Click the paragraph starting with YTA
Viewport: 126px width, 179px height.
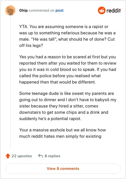[x=67, y=36]
